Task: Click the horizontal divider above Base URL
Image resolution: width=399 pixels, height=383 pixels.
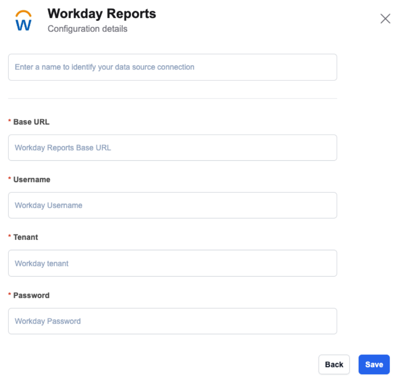Action: (172, 99)
